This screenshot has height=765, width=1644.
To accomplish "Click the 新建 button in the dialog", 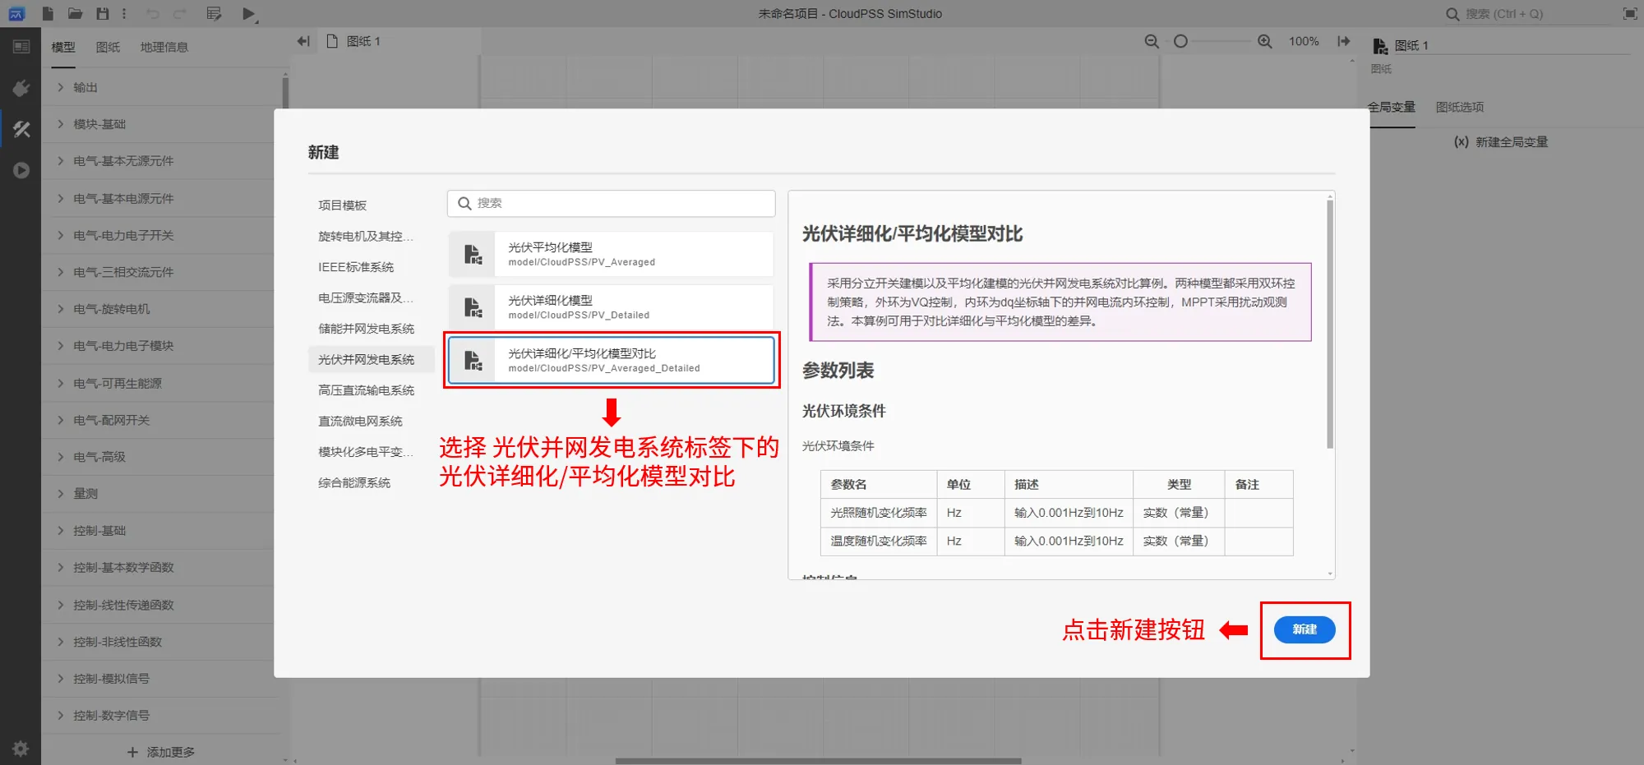I will (x=1305, y=629).
